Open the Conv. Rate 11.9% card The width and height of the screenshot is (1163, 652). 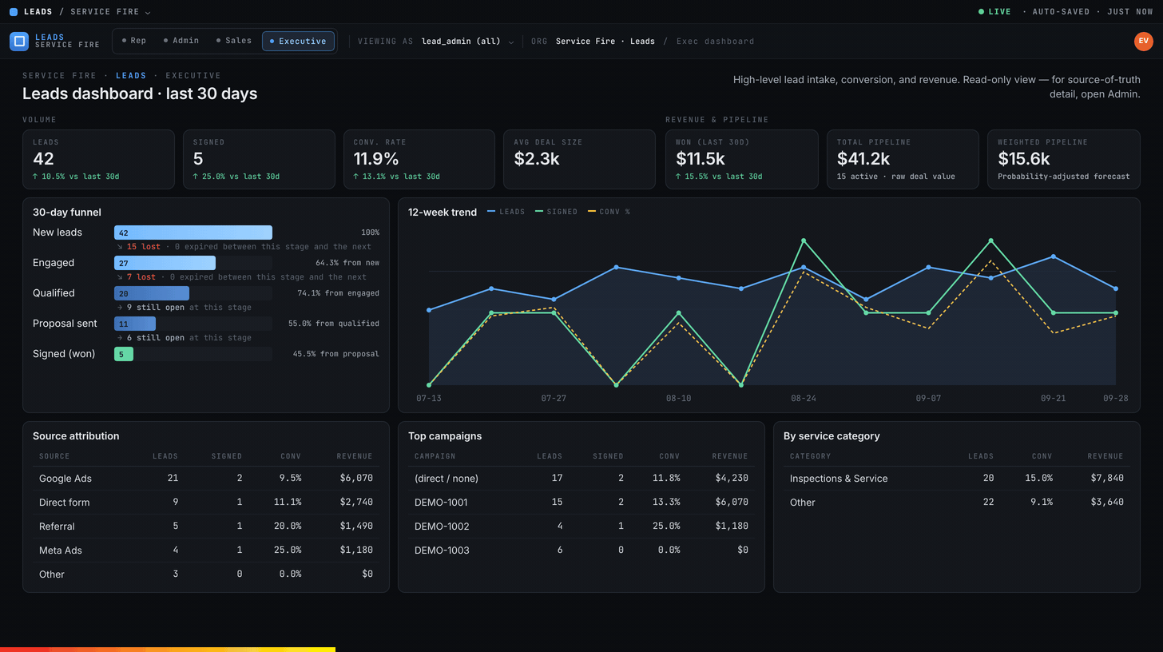pos(419,160)
